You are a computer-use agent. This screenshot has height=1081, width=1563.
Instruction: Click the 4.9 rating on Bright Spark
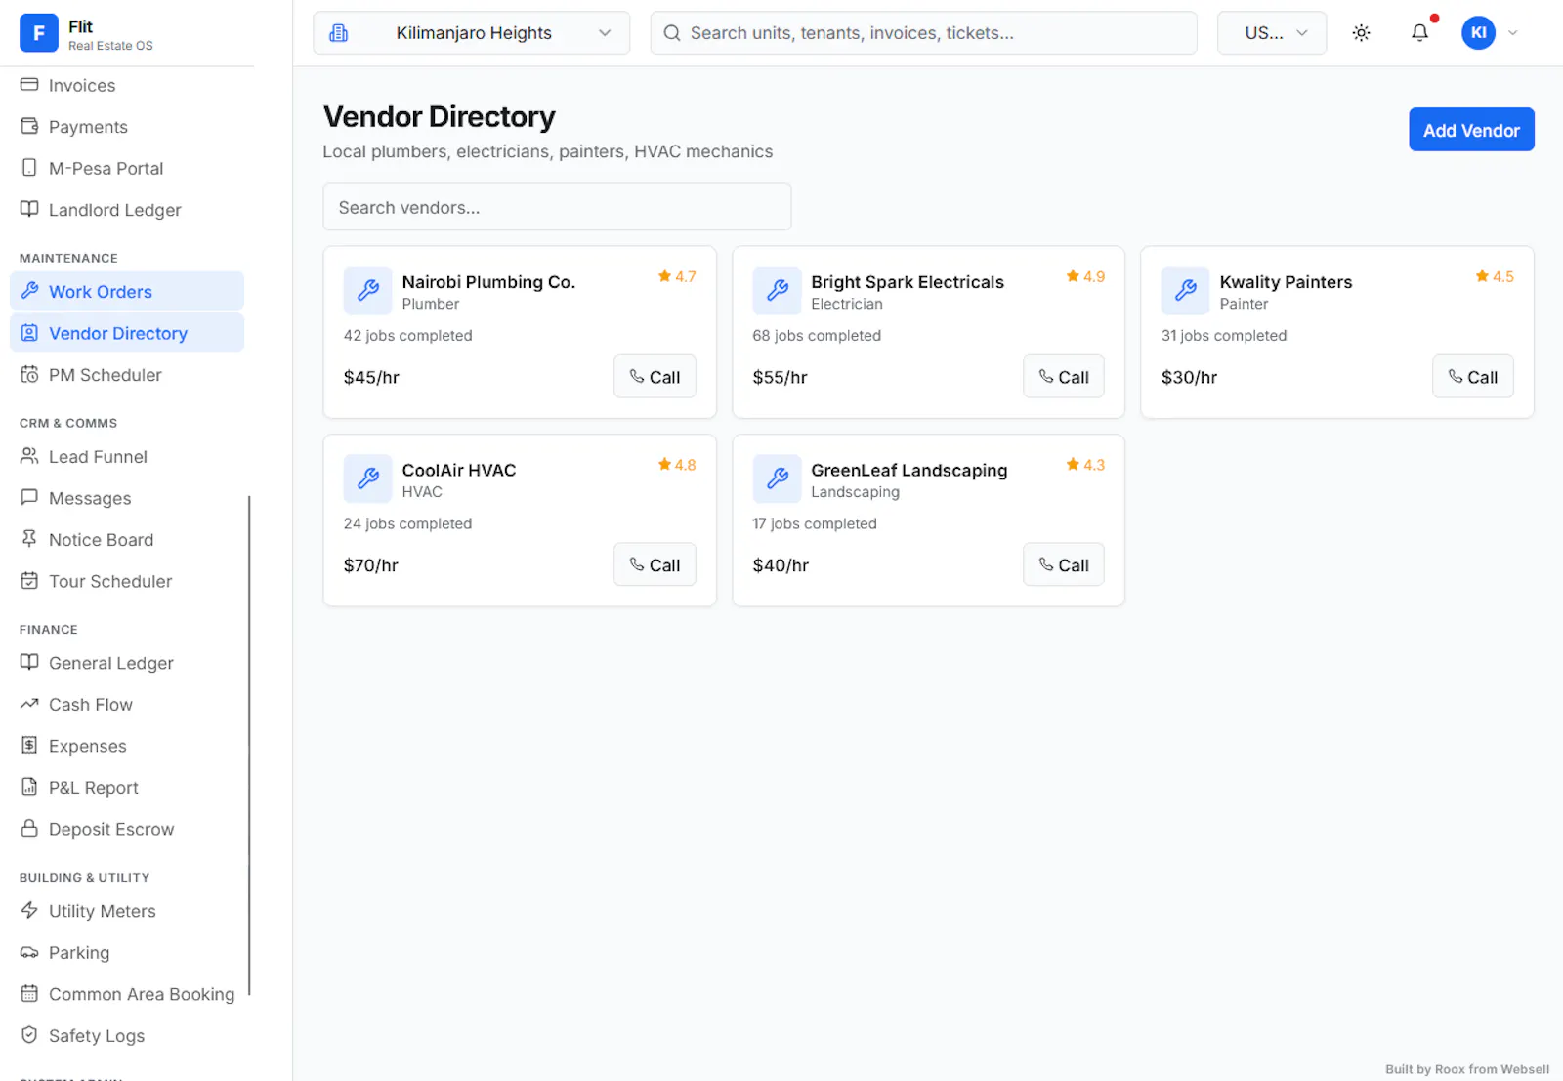1085,276
